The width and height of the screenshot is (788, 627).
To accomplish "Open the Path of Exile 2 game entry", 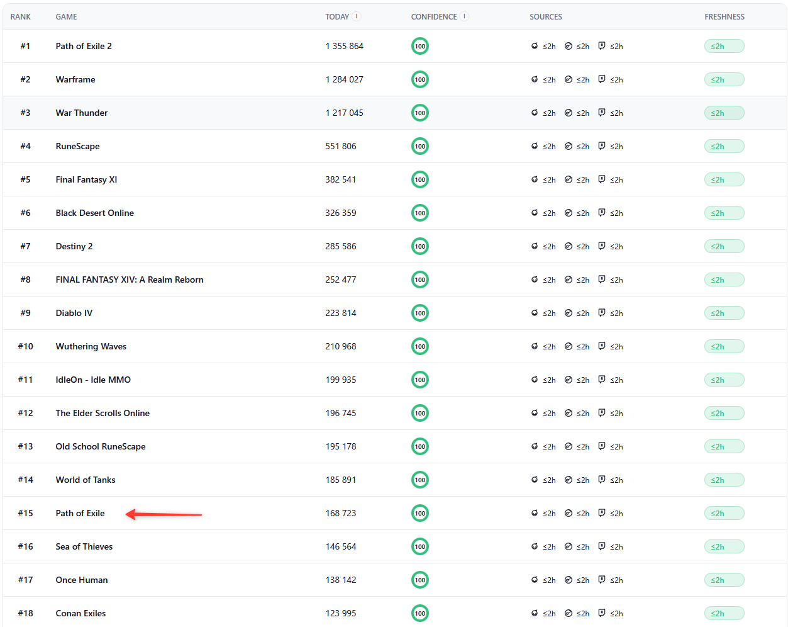I will click(84, 46).
